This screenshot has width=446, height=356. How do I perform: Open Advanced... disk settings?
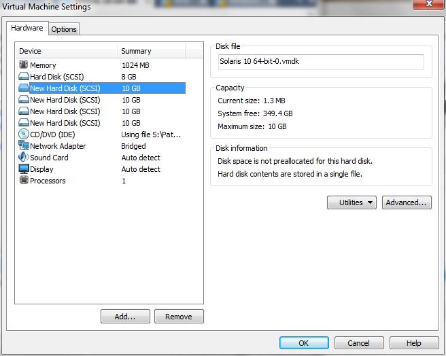407,202
